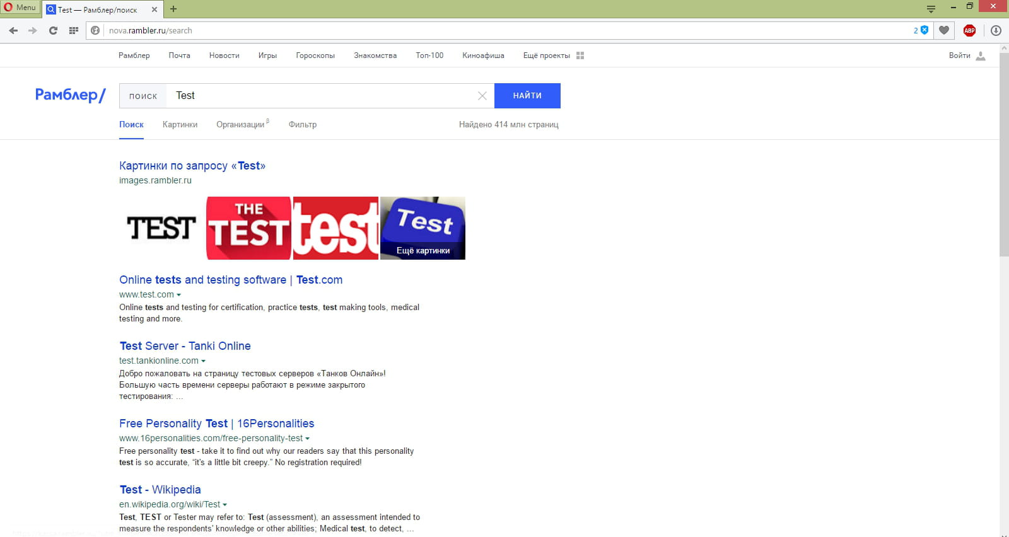Open the blocked ads shield badge
1009x537 pixels.
tap(921, 30)
